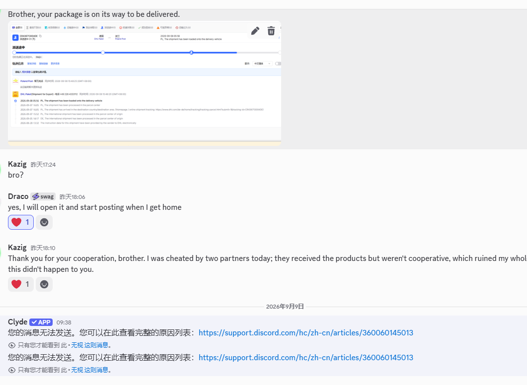Toggle heart reaction on Kazig's thank-you message
Screen dimensions: 527x385
[21, 284]
